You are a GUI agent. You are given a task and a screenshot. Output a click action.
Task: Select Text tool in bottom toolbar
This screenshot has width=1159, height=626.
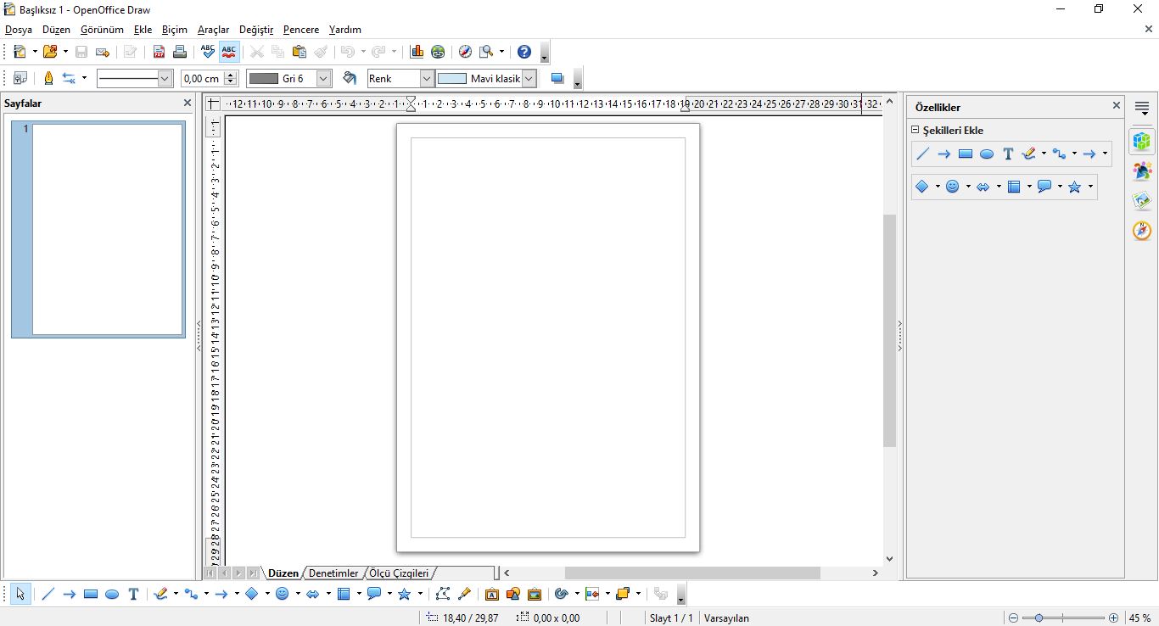[x=133, y=594]
